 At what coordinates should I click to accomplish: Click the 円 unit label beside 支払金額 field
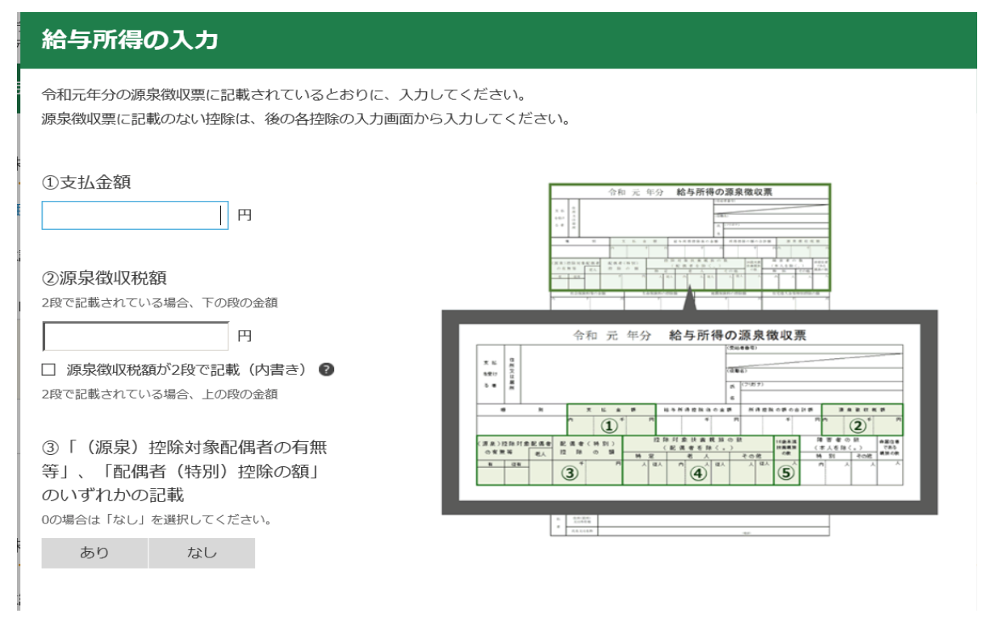(244, 215)
